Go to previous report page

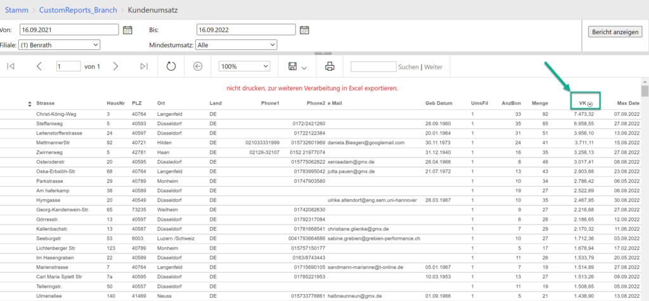pos(39,66)
